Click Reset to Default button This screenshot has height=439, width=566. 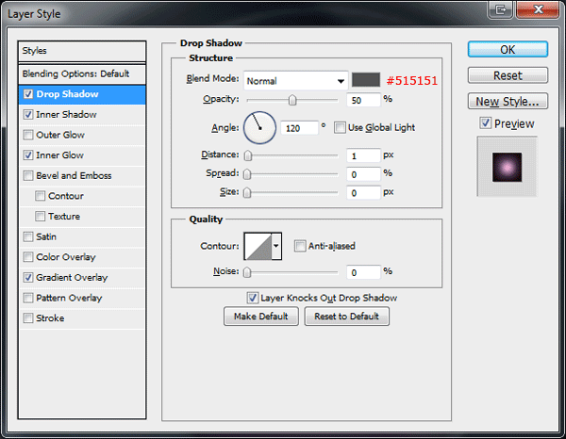point(346,317)
